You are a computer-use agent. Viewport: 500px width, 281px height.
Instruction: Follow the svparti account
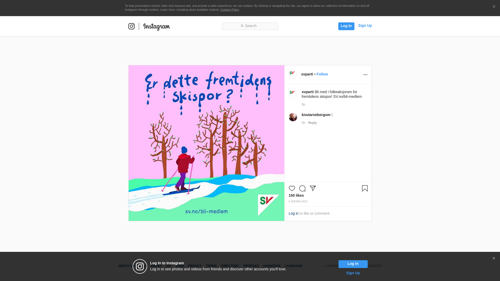tap(322, 74)
